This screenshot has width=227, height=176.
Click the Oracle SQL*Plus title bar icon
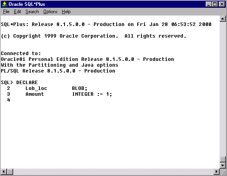point(5,4)
